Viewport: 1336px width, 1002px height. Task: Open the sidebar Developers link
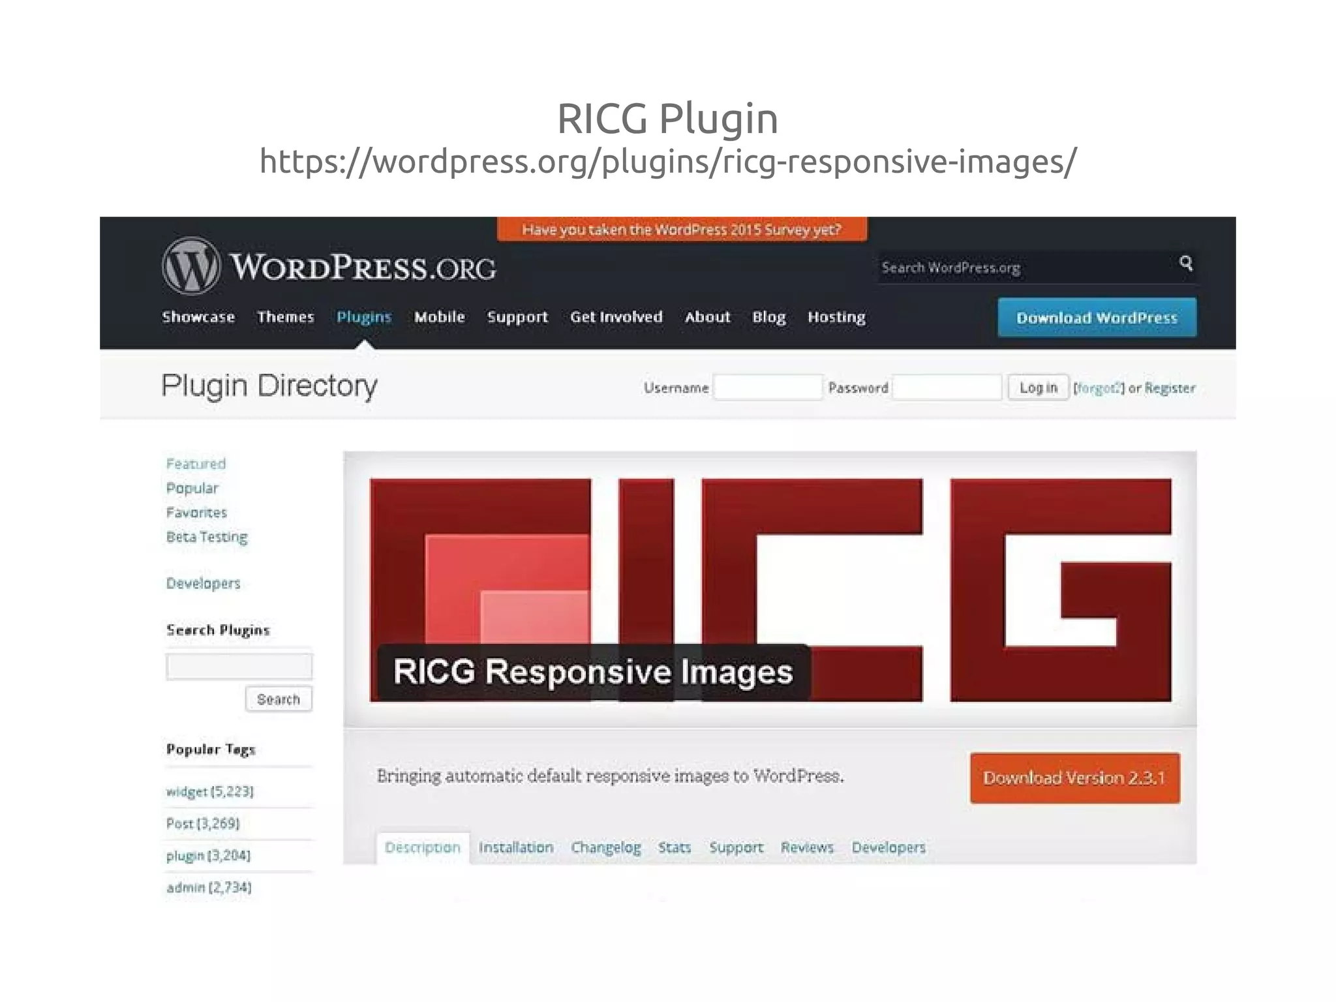[x=203, y=583]
